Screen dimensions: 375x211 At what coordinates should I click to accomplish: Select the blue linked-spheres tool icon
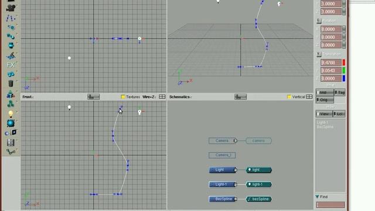(11, 36)
